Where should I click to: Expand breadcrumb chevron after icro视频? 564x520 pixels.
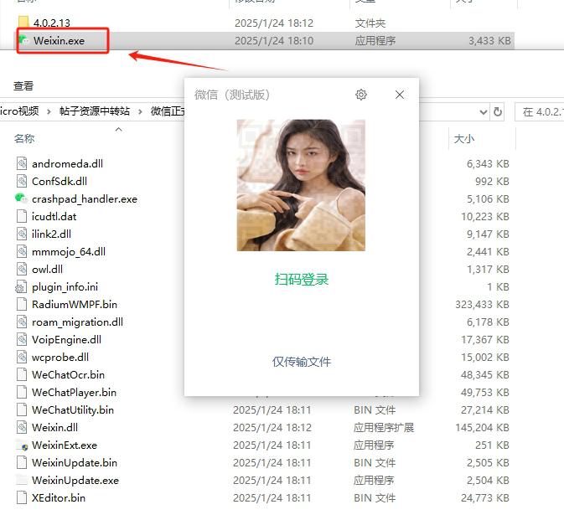click(49, 111)
